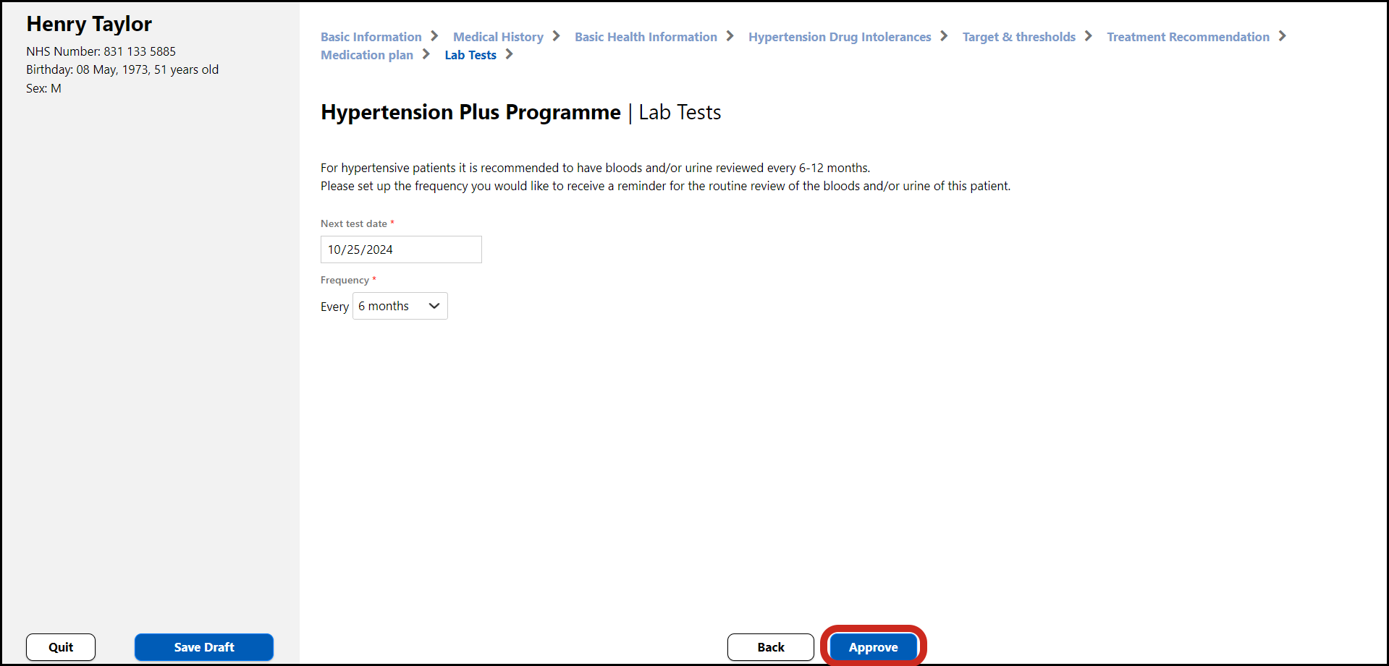Click the chevron after Lab Tests breadcrumb
1389x666 pixels.
coord(509,54)
